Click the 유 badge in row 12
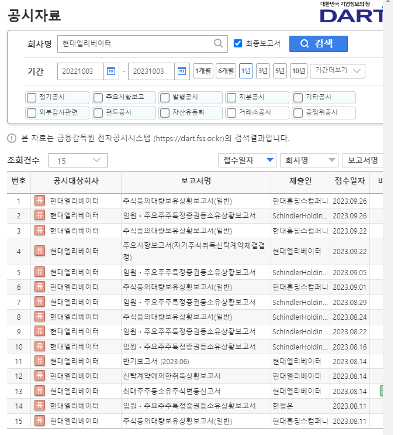401x435 pixels. [40, 376]
